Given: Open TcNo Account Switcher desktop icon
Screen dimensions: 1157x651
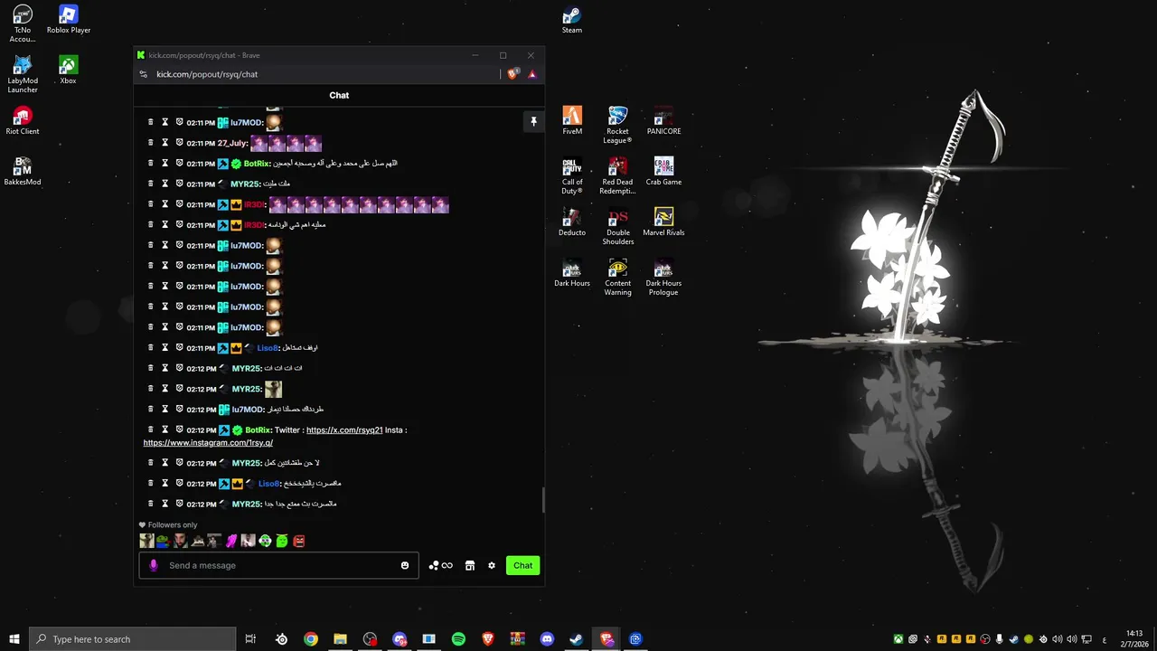Looking at the screenshot, I should 23,24.
